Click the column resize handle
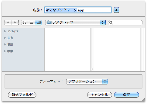 coord(92,69)
